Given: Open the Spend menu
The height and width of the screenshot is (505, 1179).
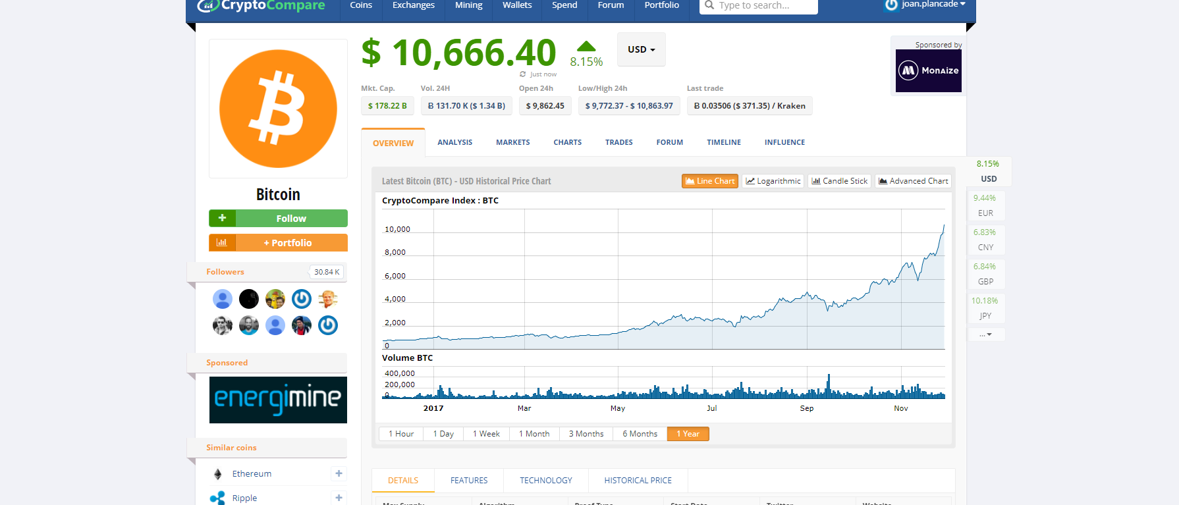Looking at the screenshot, I should [x=564, y=5].
